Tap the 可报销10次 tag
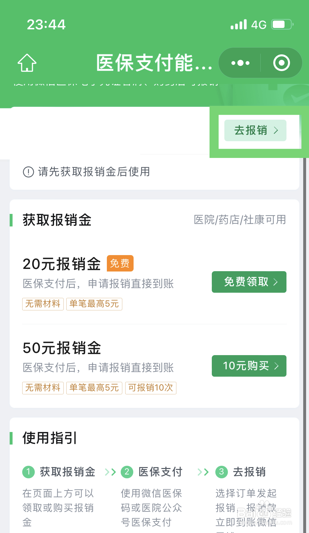Image resolution: width=309 pixels, height=533 pixels. pyautogui.click(x=151, y=388)
